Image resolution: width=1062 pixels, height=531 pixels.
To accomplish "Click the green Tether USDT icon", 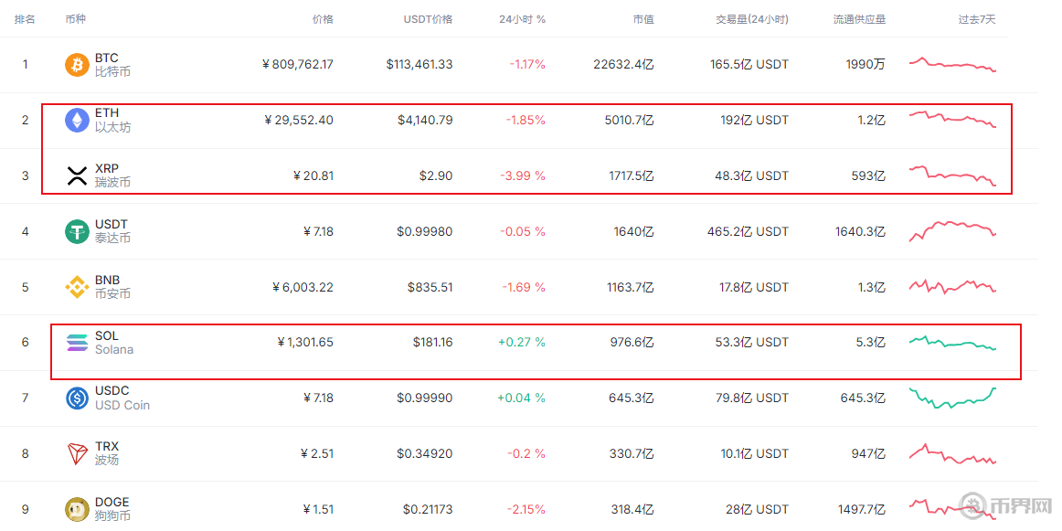I will [x=77, y=231].
